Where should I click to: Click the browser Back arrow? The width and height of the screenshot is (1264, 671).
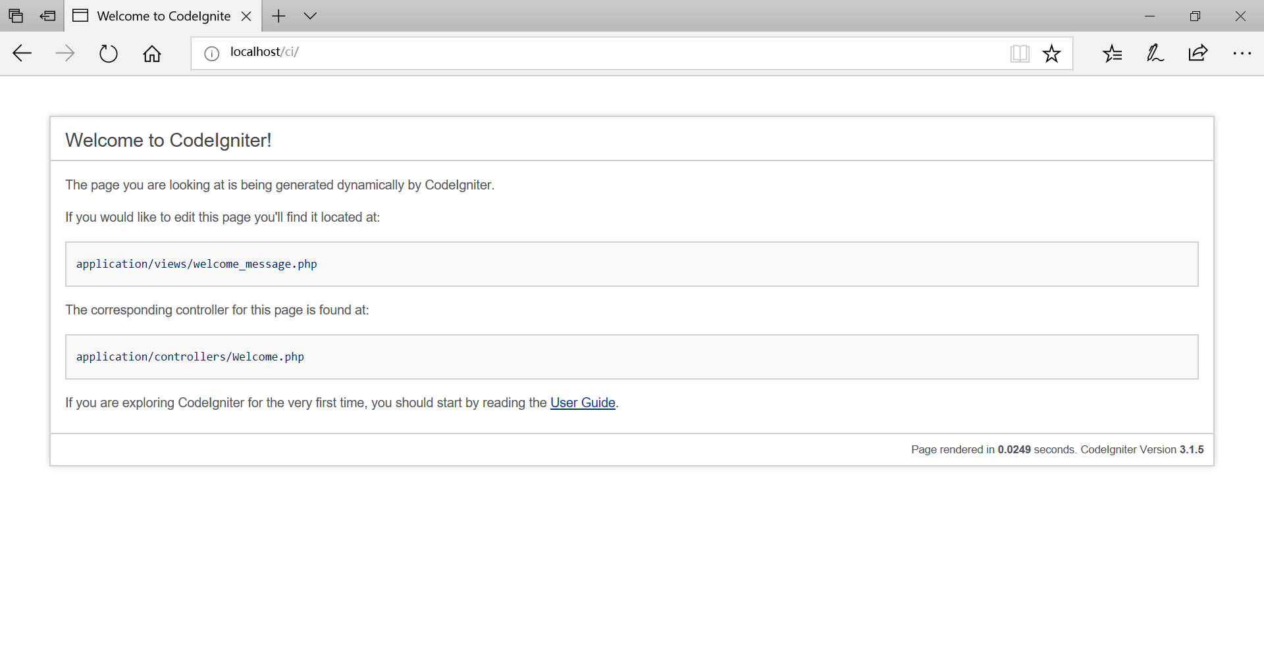22,53
